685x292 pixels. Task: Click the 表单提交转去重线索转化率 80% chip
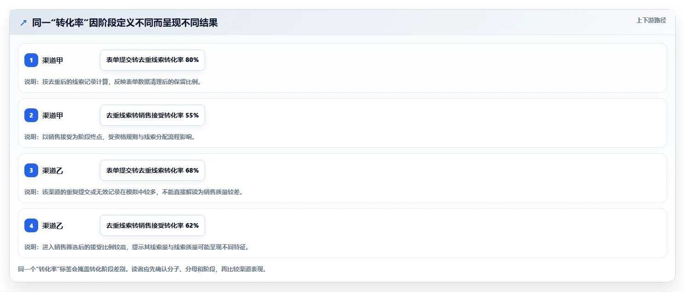(152, 60)
